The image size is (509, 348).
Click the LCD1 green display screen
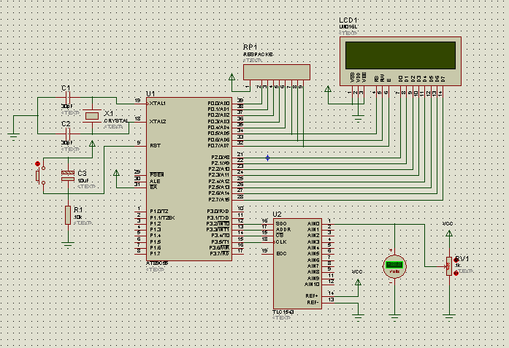tap(399, 55)
